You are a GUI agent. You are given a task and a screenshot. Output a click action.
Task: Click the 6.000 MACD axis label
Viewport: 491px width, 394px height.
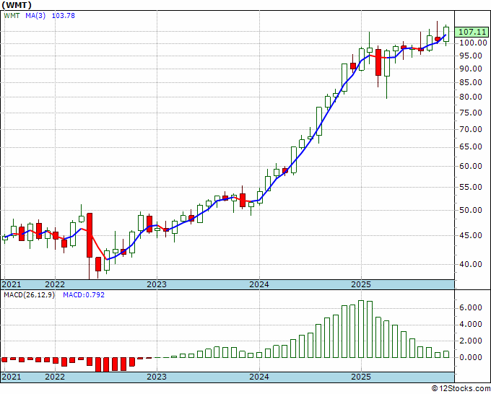pyautogui.click(x=470, y=308)
